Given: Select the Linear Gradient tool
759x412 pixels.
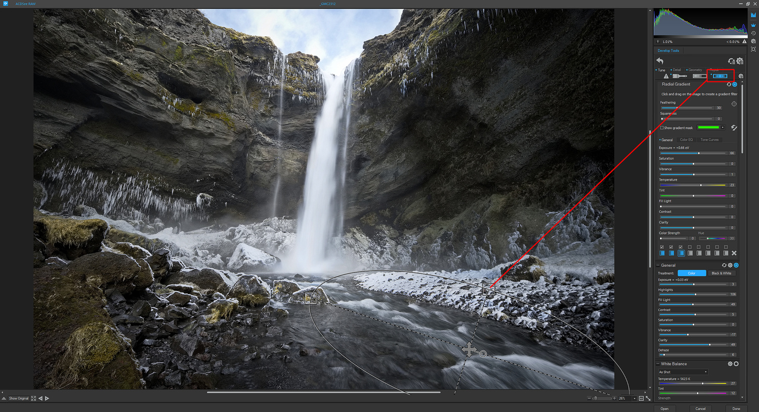Looking at the screenshot, I should (x=699, y=76).
